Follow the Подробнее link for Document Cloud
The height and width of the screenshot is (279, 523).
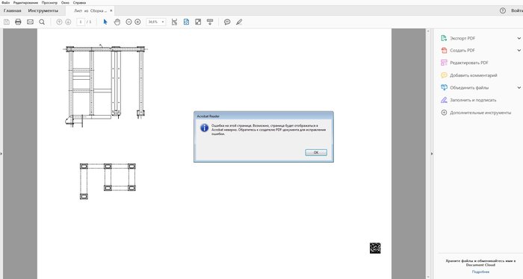point(480,272)
